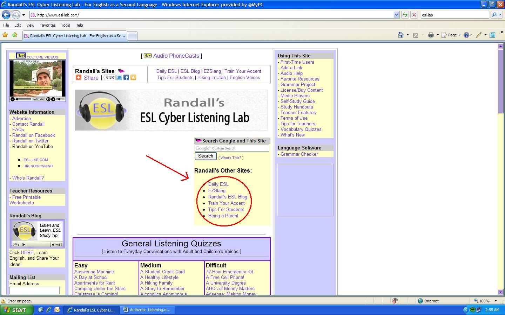Image resolution: width=505 pixels, height=315 pixels.
Task: Open the Recent Pages dropdown arrow
Action: click(x=23, y=15)
